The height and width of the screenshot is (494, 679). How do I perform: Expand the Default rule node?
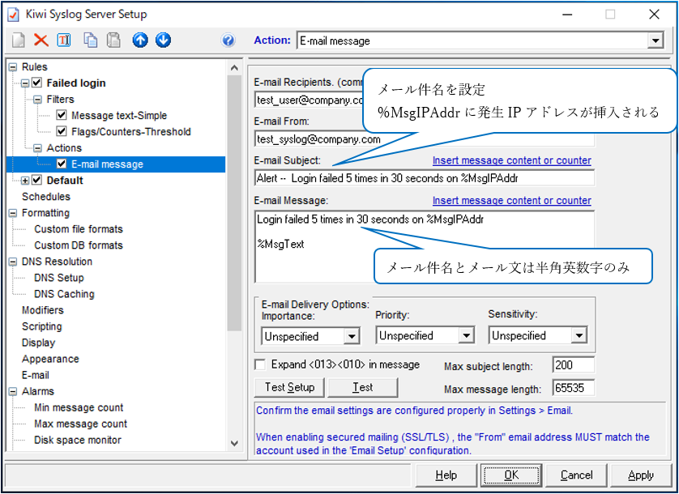(25, 181)
